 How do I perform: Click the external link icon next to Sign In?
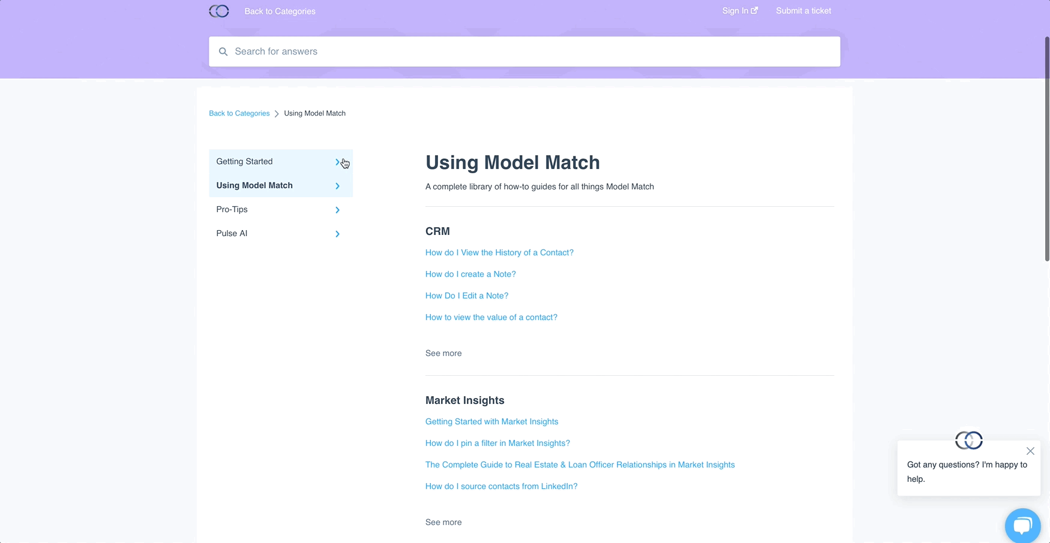(754, 10)
